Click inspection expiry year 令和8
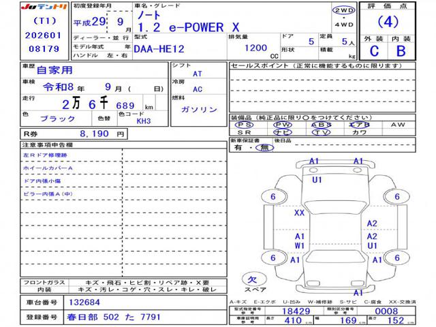This screenshot has width=436, height=327. pos(58,87)
